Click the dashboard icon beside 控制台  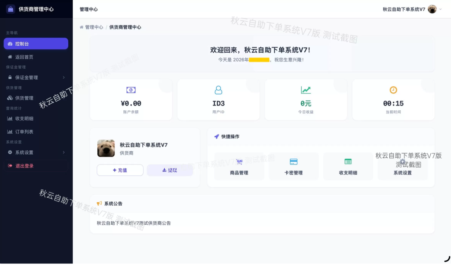click(10, 44)
